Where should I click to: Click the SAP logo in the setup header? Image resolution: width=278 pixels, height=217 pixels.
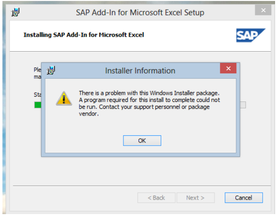(251, 35)
